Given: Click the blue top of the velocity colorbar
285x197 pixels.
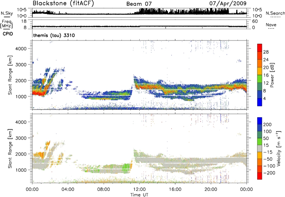Looking at the screenshot, I should click(260, 121).
